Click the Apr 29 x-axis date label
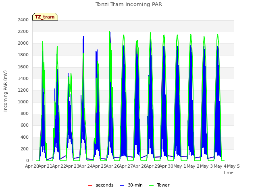Viewport: 258px width, 193px height. [x=153, y=166]
